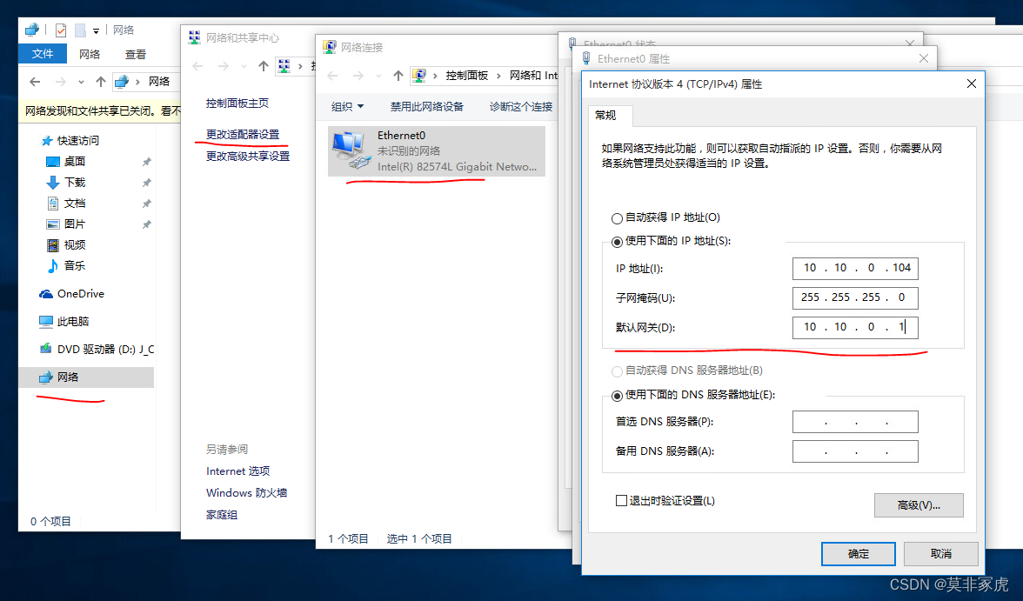The height and width of the screenshot is (601, 1023).
Task: Cancel the IPv4 dialog with 取消
Action: pyautogui.click(x=941, y=554)
